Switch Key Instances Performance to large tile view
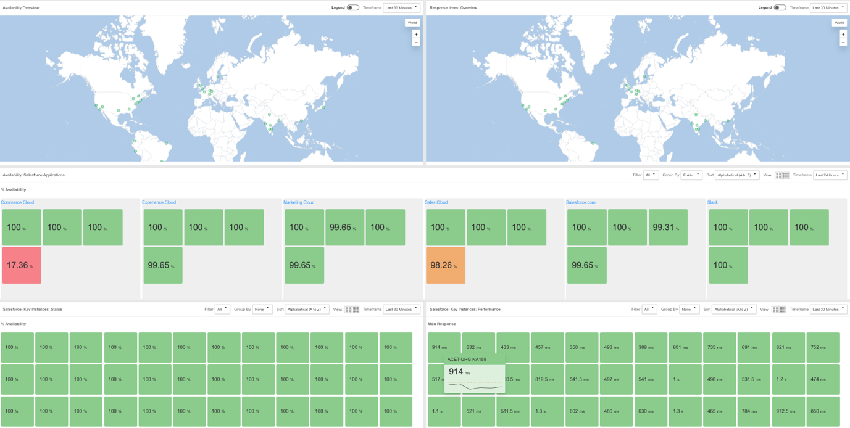Viewport: 850px width, 428px height. (776, 310)
